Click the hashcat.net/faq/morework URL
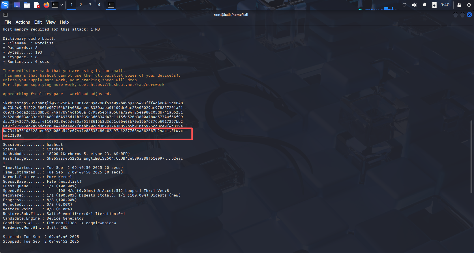The image size is (474, 253). tap(128, 85)
